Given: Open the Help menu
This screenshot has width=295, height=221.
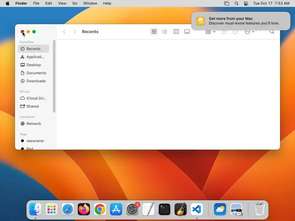Looking at the screenshot, I should [107, 3].
